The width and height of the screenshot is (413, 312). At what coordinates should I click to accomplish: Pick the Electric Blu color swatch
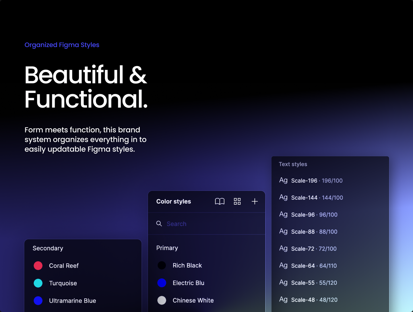[162, 283]
